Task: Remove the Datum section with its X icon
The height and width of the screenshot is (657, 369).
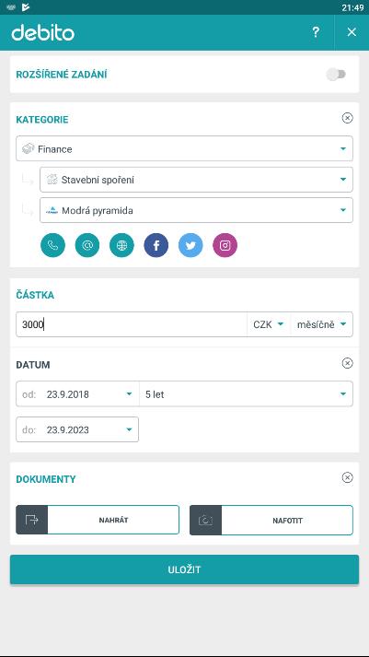Action: click(347, 363)
